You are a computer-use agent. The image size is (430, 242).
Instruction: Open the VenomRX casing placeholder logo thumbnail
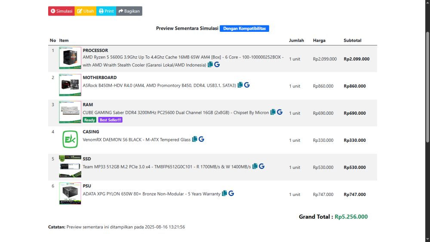70,139
